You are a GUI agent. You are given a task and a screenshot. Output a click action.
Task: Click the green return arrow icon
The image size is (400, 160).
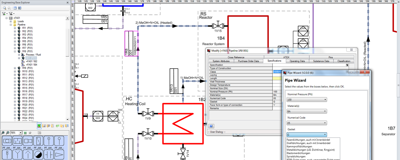(57, 126)
